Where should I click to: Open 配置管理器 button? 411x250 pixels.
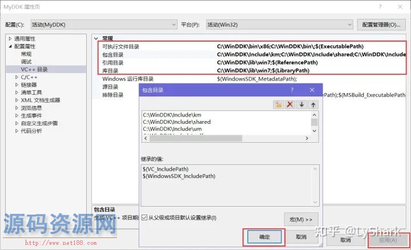[x=381, y=25]
